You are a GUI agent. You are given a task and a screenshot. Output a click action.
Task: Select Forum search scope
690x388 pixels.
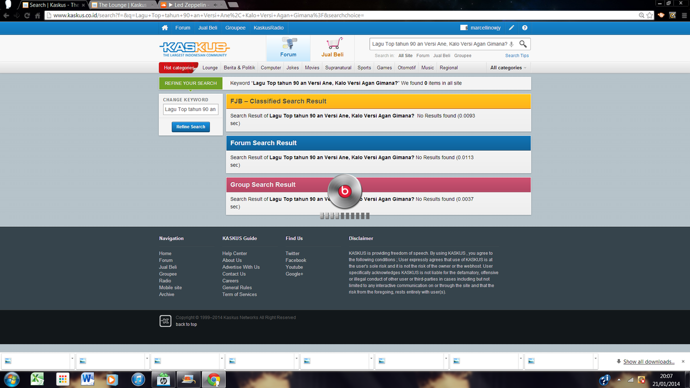423,56
